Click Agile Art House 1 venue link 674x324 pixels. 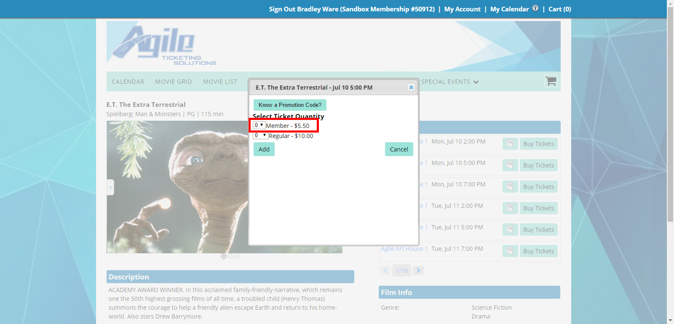(404, 249)
